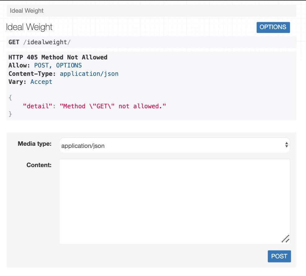The width and height of the screenshot is (306, 276).
Task: Click the Content field label
Action: 39,165
